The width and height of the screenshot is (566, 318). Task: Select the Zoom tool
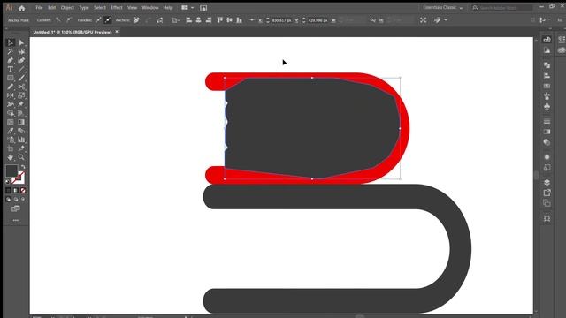coord(21,157)
